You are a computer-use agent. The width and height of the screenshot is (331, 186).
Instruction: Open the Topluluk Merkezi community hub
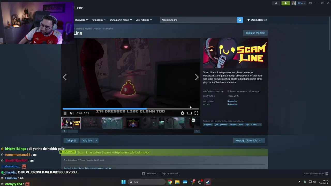pos(255,33)
